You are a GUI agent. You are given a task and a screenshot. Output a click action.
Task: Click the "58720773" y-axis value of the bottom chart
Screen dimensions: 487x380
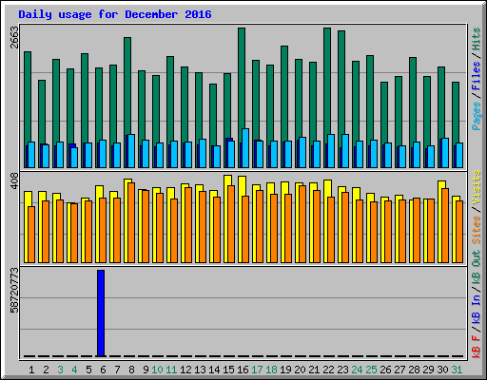14,290
